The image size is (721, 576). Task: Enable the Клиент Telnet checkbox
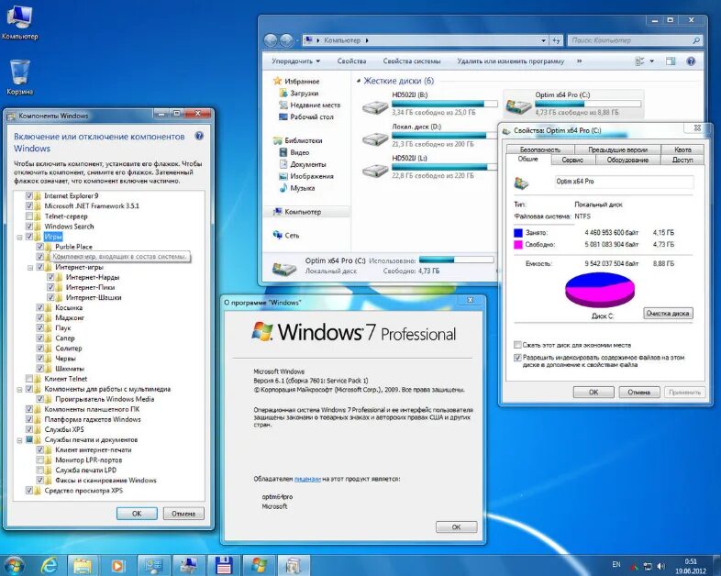click(29, 379)
